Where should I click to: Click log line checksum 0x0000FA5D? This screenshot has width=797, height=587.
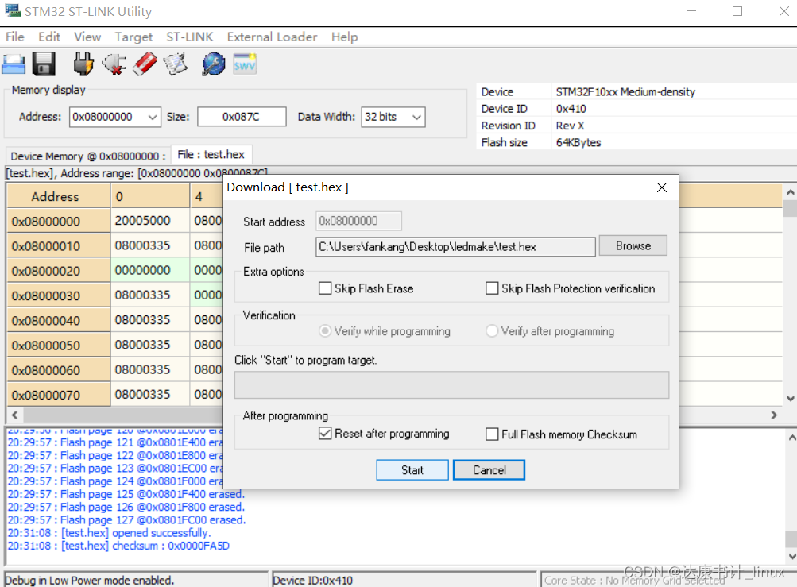(118, 546)
